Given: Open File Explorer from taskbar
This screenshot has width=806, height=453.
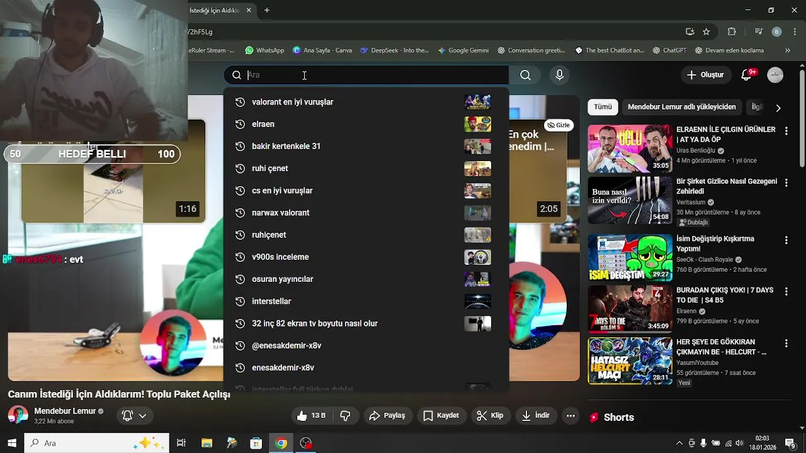Looking at the screenshot, I should pyautogui.click(x=207, y=443).
